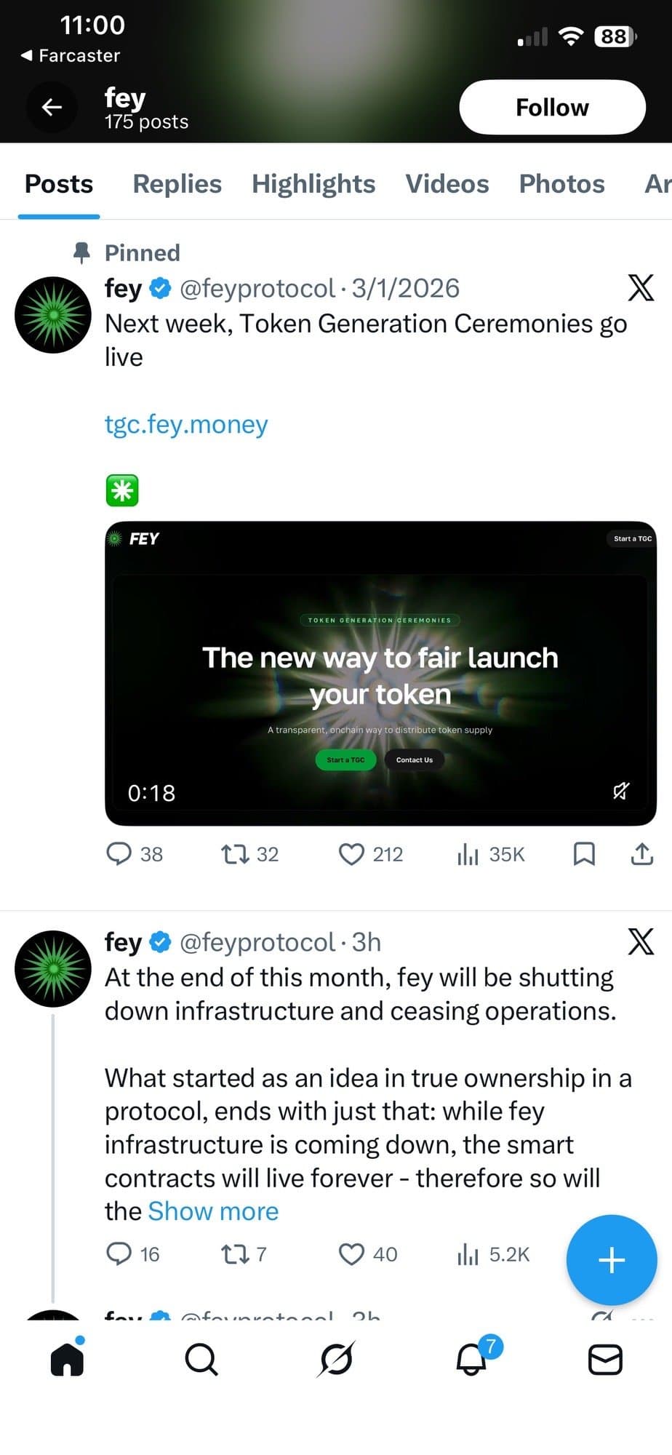Go to the Home feed
This screenshot has width=672, height=1455.
click(x=67, y=1359)
